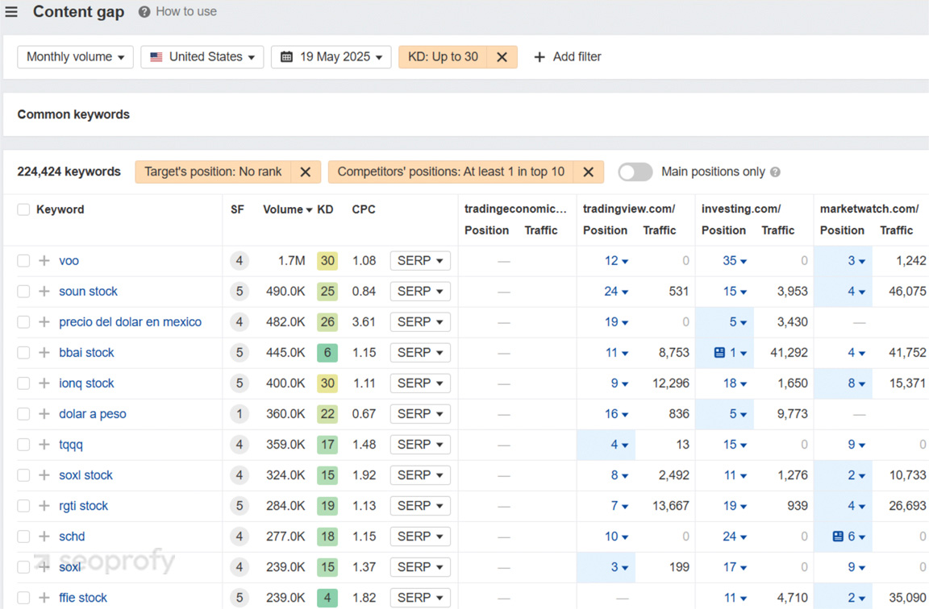Open the SERP dropdown for soun stock

point(420,291)
